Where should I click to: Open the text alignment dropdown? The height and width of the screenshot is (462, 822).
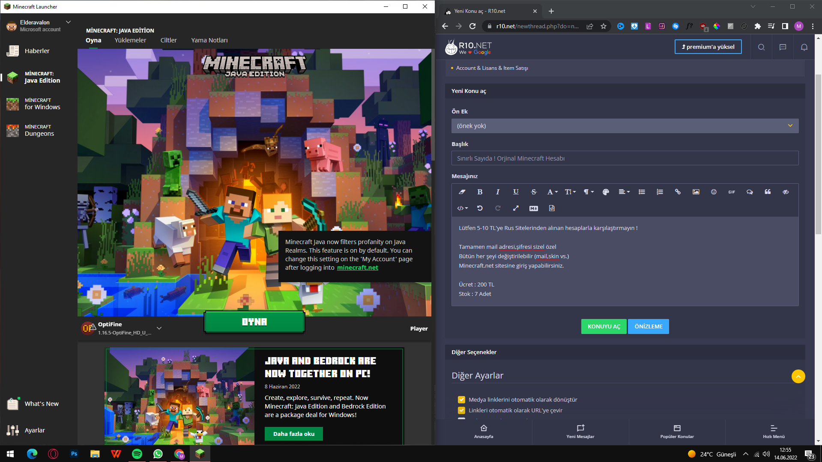(x=624, y=192)
